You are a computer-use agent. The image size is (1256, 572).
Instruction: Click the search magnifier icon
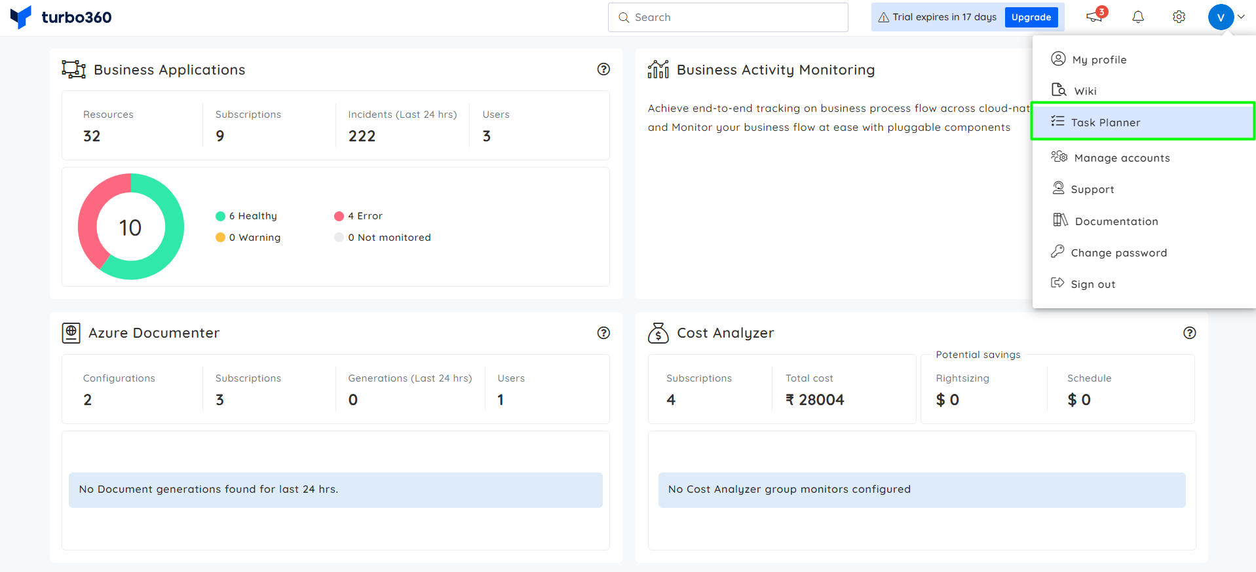[x=624, y=18]
